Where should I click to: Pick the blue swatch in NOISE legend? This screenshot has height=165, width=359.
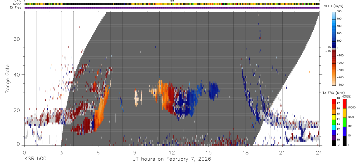click(344, 132)
